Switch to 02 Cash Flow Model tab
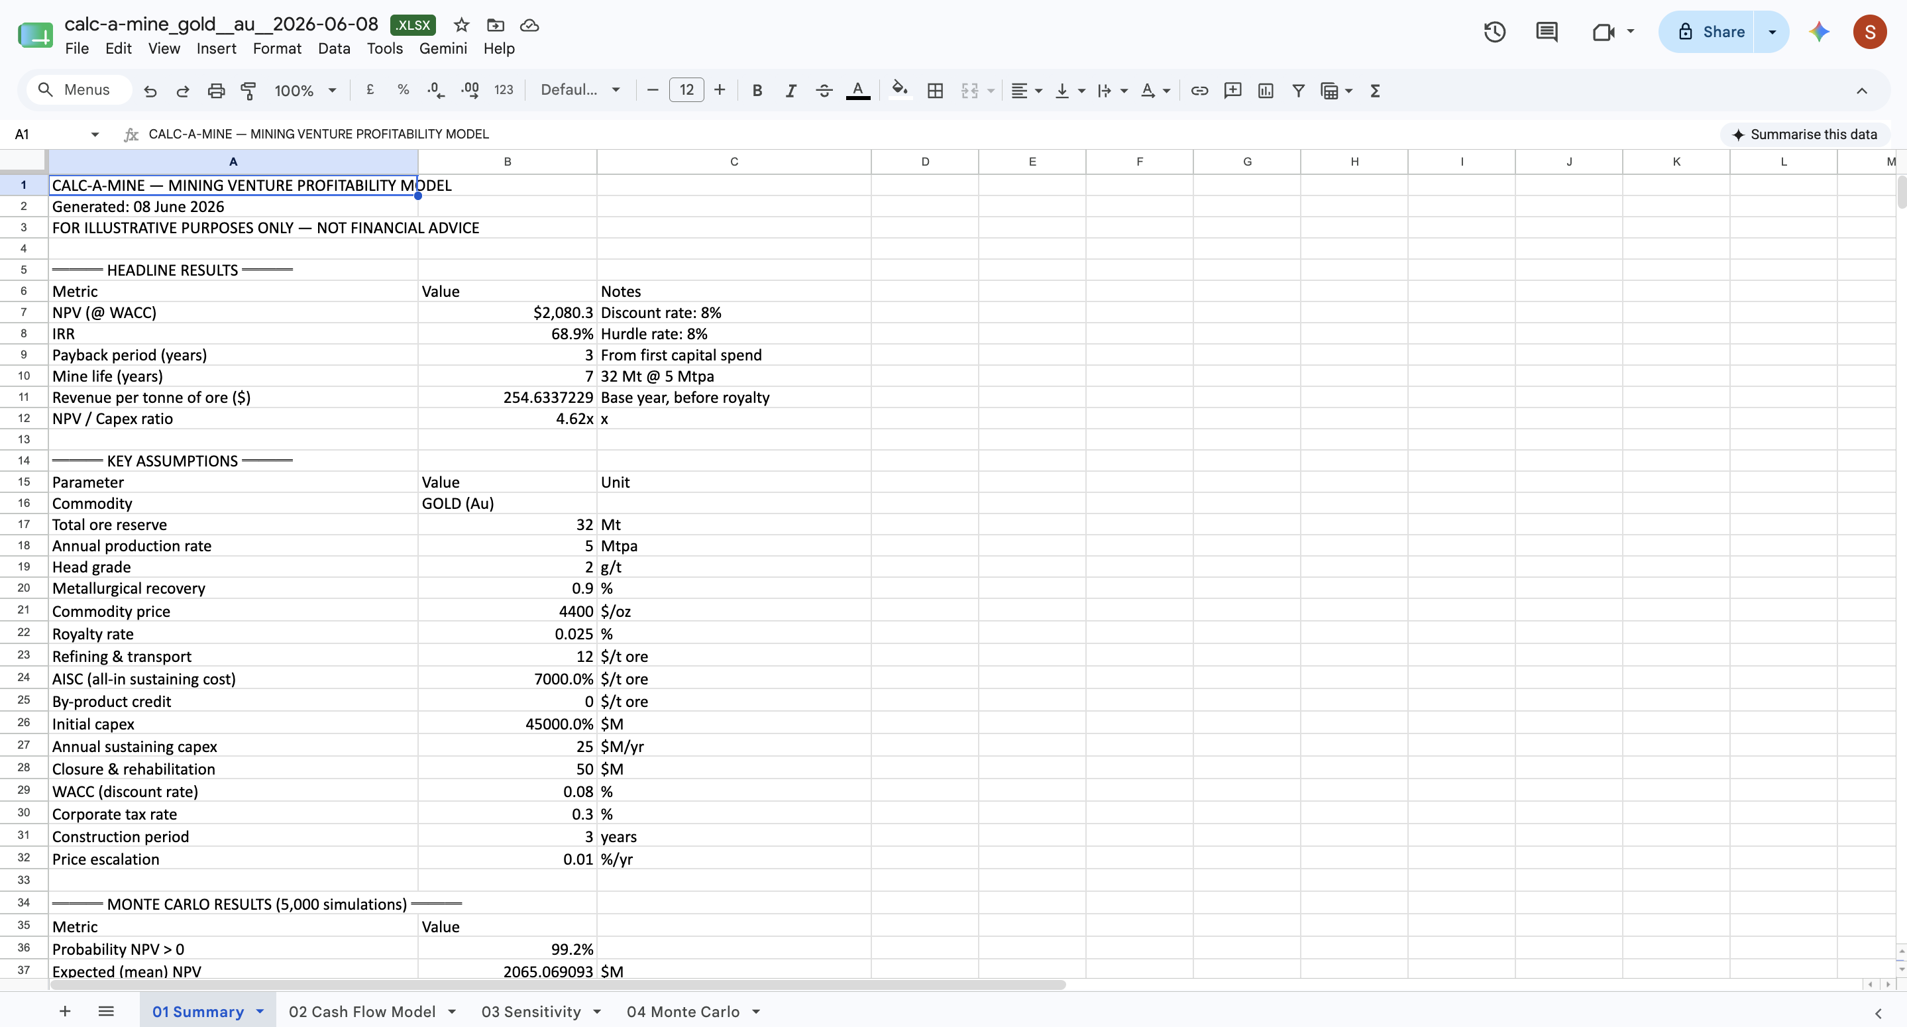Viewport: 1907px width, 1027px height. click(x=361, y=1012)
